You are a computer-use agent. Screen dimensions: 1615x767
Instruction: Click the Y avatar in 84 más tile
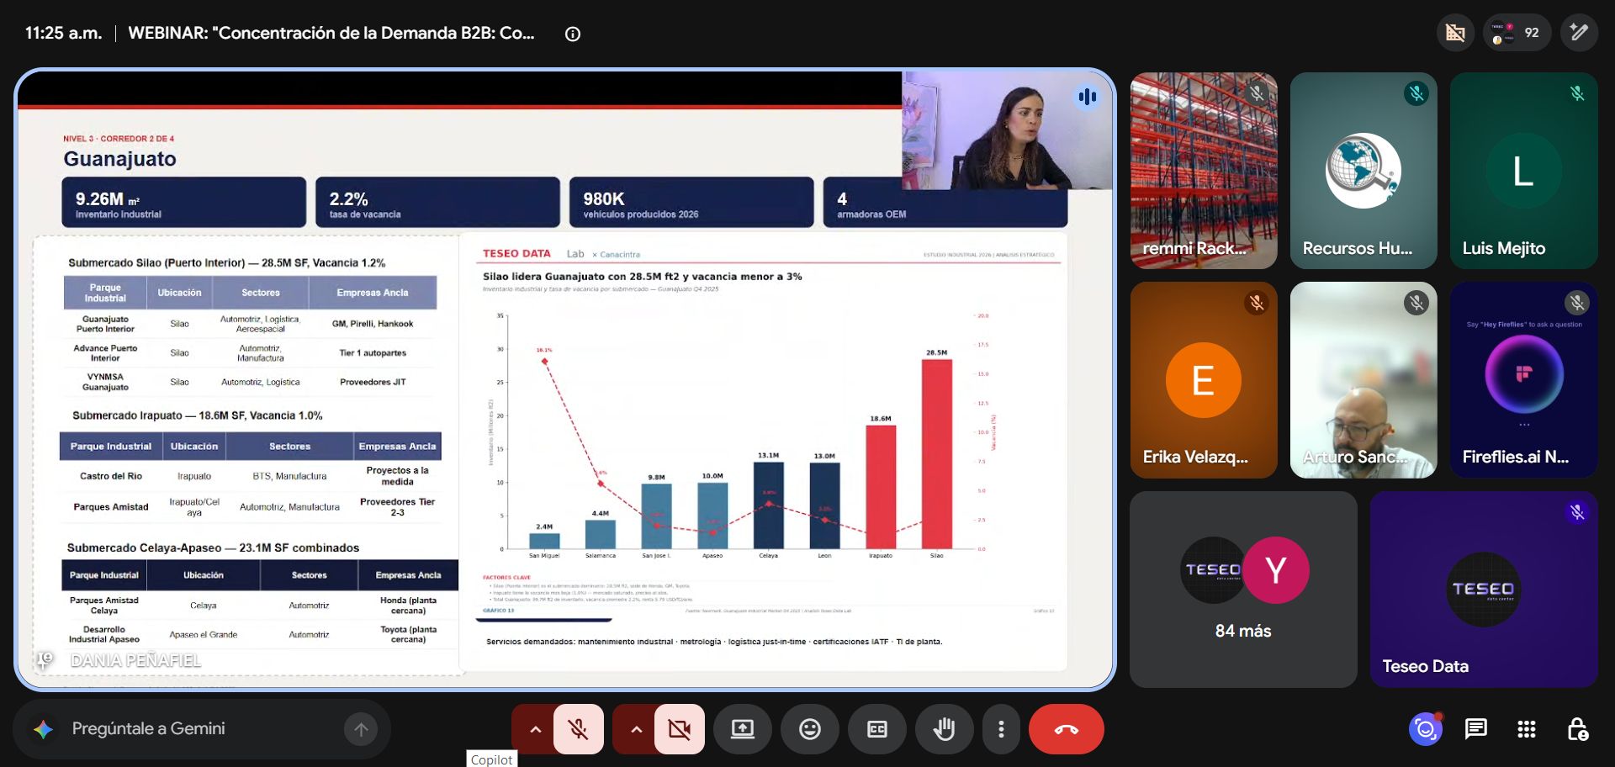point(1276,570)
